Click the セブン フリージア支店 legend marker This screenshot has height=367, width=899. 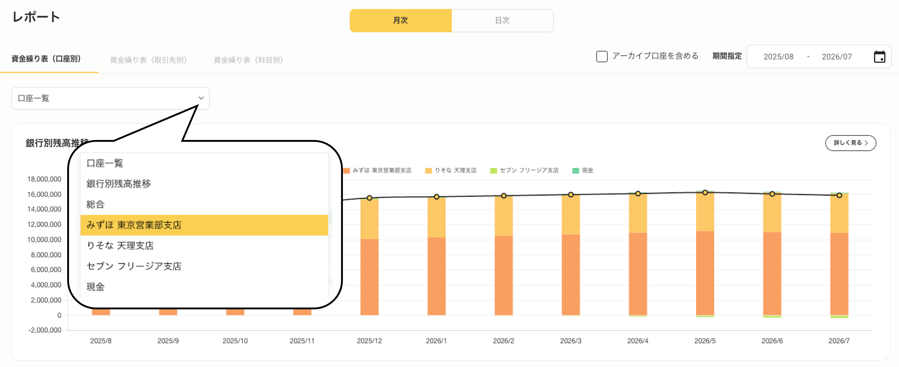click(494, 170)
